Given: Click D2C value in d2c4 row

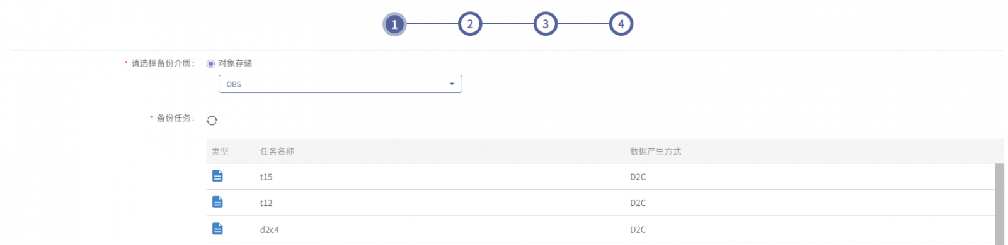Looking at the screenshot, I should (x=638, y=230).
